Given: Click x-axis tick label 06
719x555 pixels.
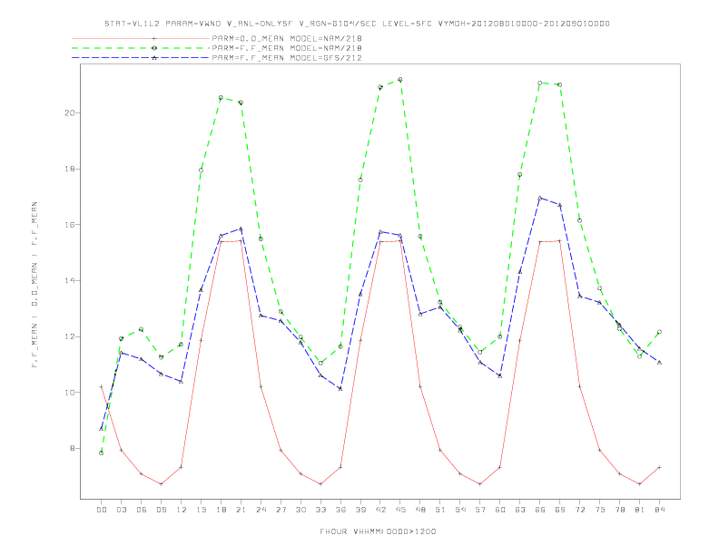Looking at the screenshot, I should [142, 510].
